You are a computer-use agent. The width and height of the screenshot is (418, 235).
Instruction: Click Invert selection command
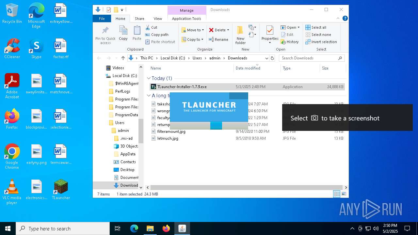click(x=321, y=42)
